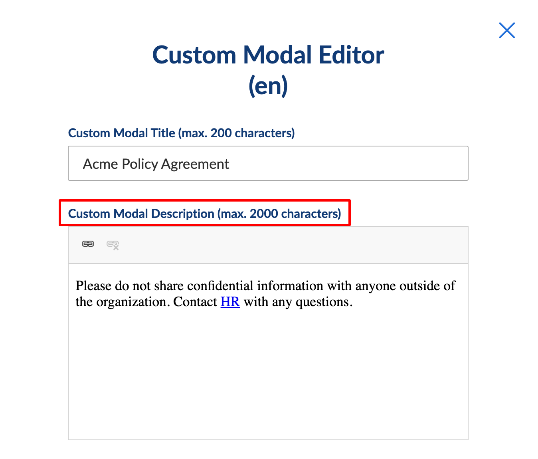Click the Custom Modal Editor heading
Viewport: 538px width, 459px height.
(268, 55)
